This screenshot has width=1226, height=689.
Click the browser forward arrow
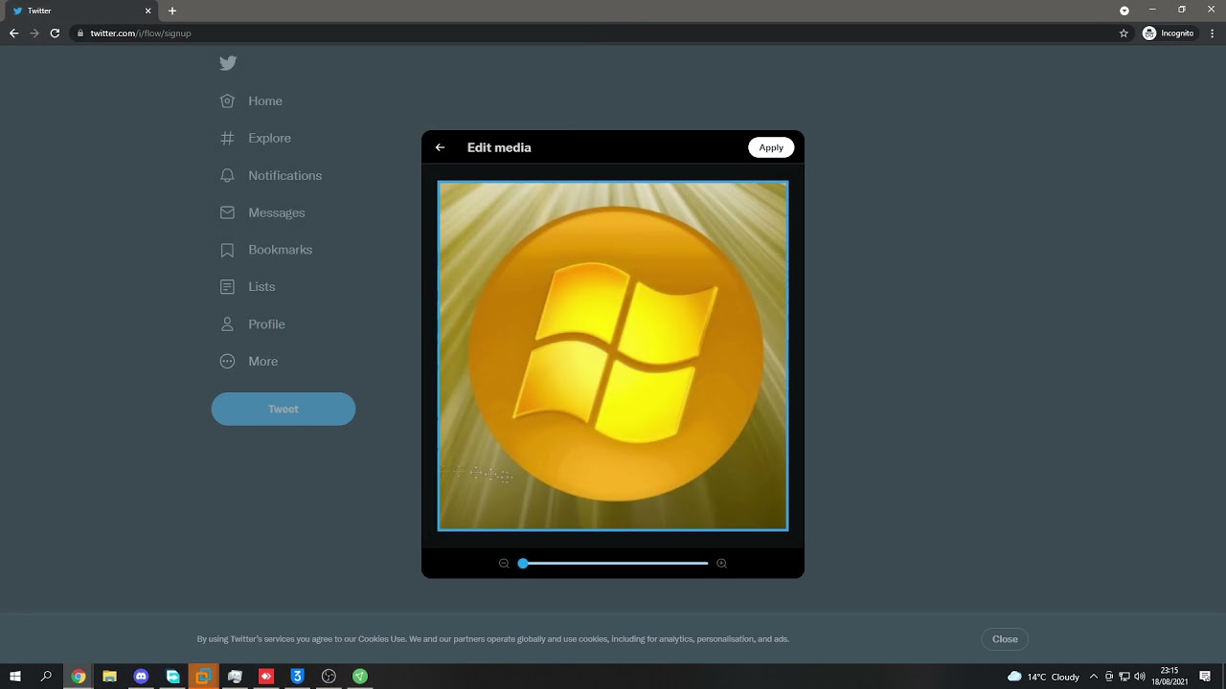click(34, 33)
